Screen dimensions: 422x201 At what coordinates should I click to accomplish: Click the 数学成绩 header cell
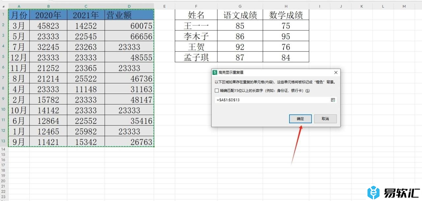point(286,15)
